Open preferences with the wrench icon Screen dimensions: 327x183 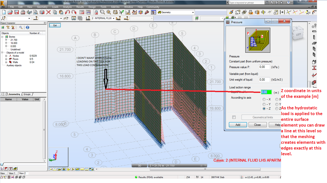tap(147, 12)
